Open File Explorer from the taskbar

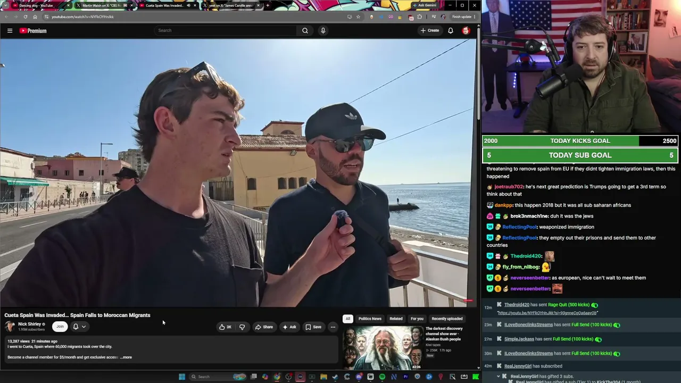pyautogui.click(x=323, y=377)
